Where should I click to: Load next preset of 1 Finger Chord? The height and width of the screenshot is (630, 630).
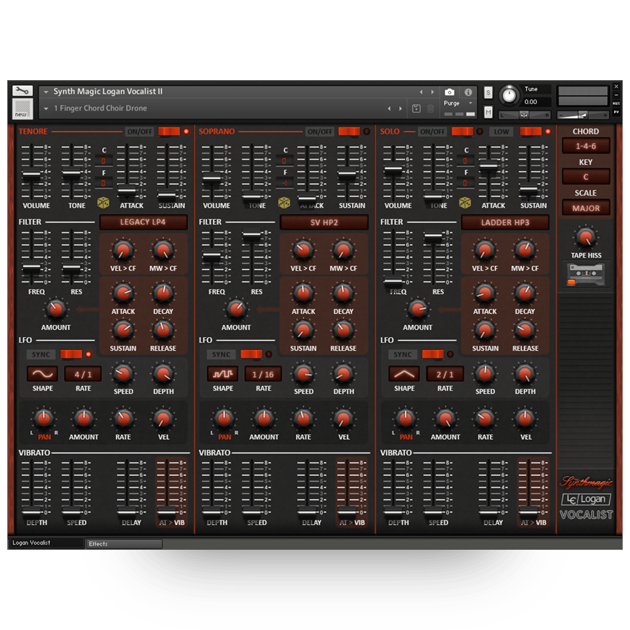click(x=400, y=109)
